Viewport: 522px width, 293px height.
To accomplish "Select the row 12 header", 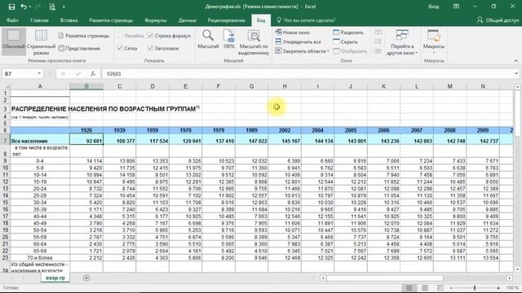I will (x=6, y=181).
